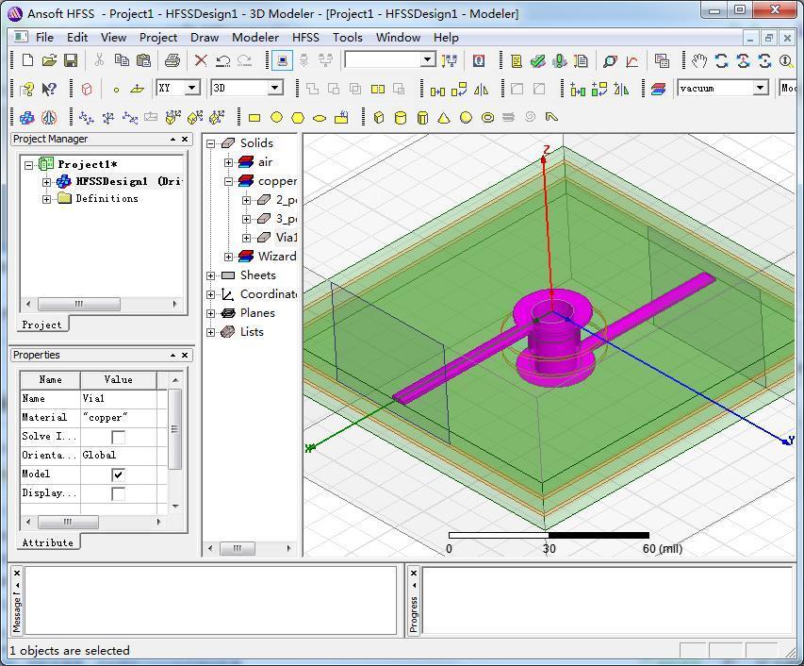This screenshot has height=666, width=804.
Task: Expand the Planes tree node
Action: pyautogui.click(x=210, y=313)
